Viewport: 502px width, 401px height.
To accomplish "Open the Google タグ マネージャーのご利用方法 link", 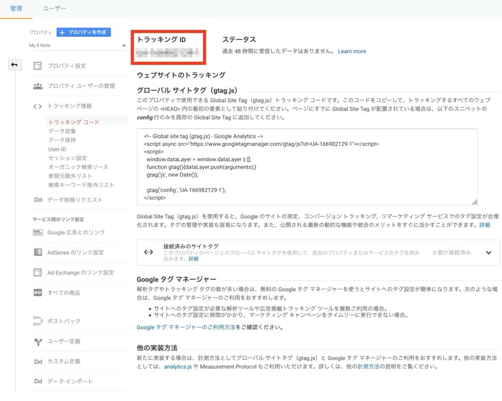I will coord(186,327).
